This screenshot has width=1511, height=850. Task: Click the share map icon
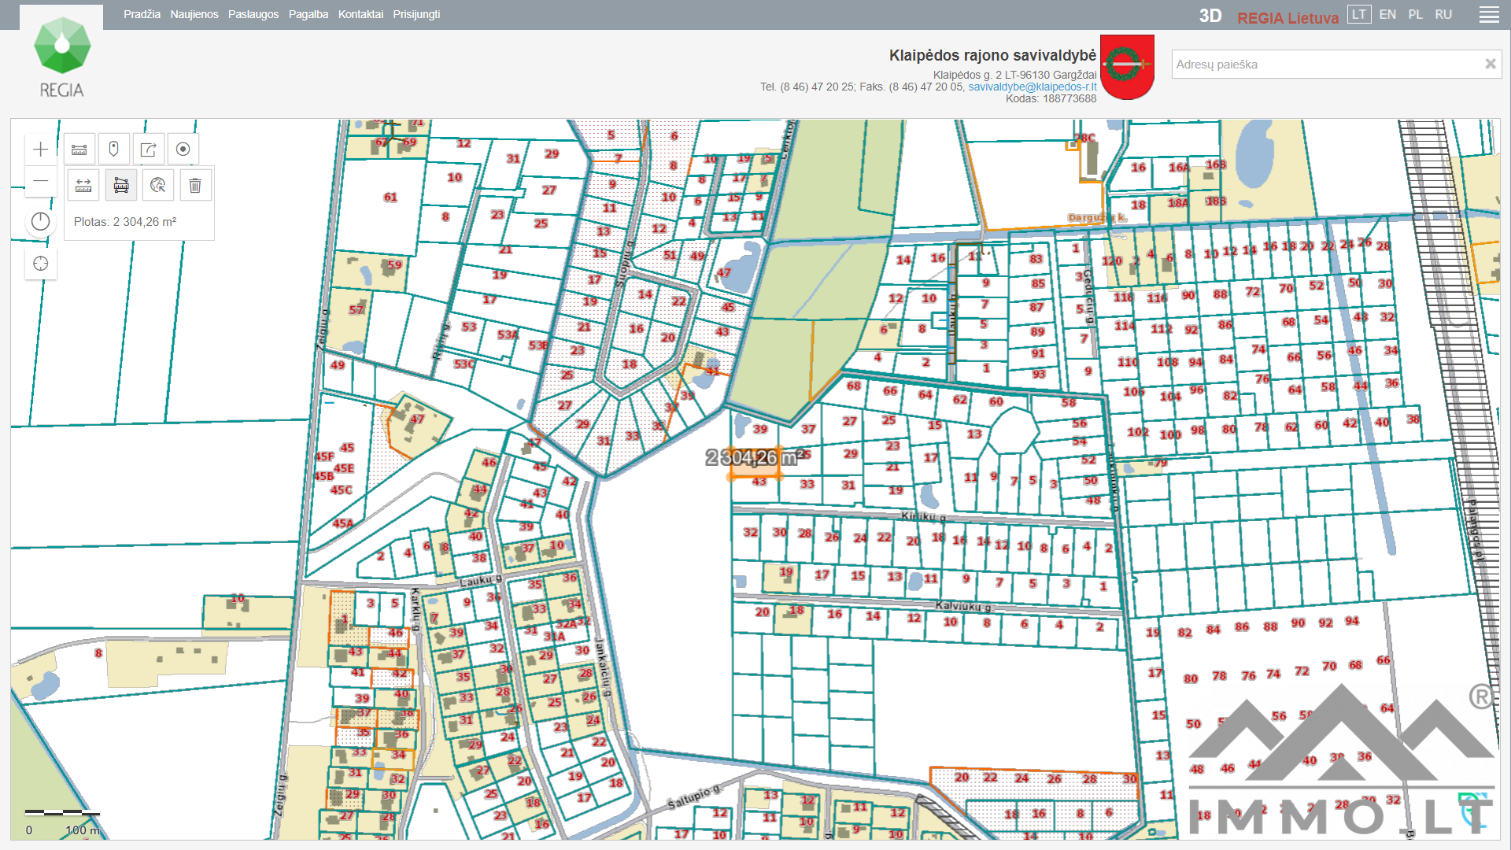pyautogui.click(x=148, y=150)
